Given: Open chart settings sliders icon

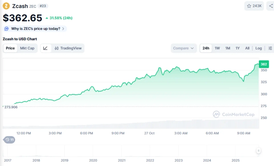Looking at the screenshot, I should 270,48.
